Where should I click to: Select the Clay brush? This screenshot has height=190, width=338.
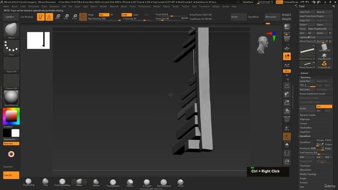click(x=45, y=182)
